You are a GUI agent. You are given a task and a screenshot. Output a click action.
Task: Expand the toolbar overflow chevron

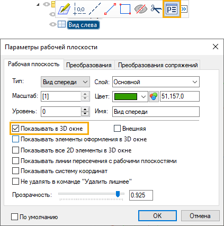coord(184,9)
